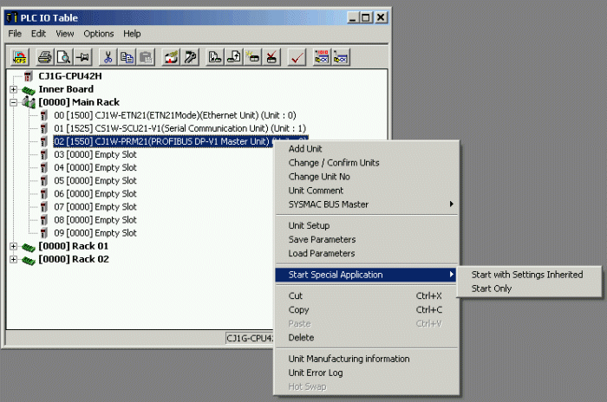Click the unit icon beside slot 00
The height and width of the screenshot is (402, 607).
(44, 115)
